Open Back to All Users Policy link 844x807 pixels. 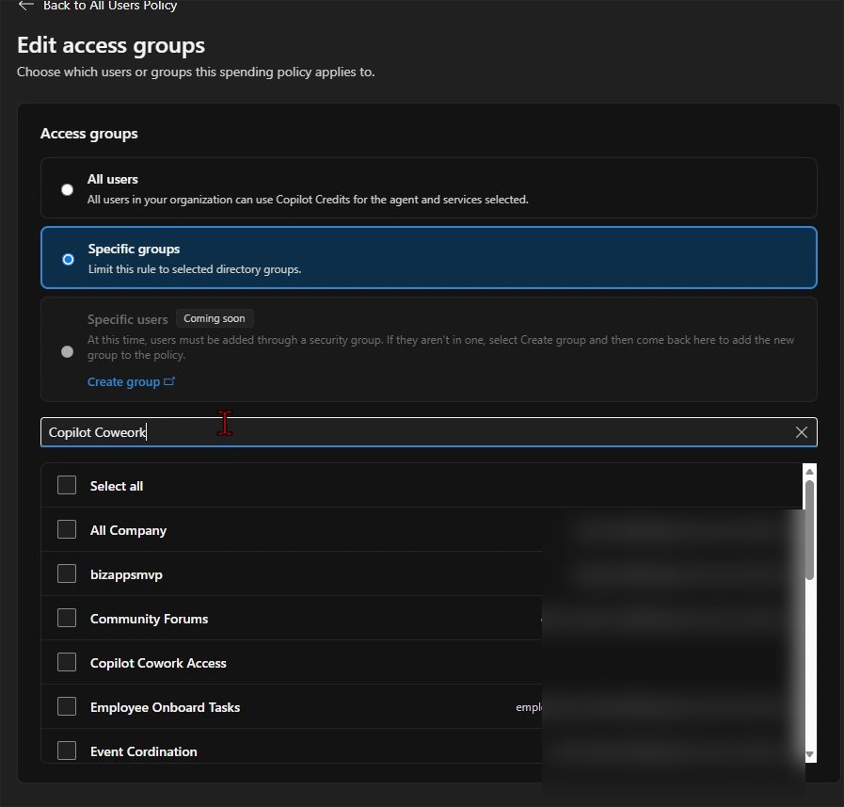coord(110,6)
